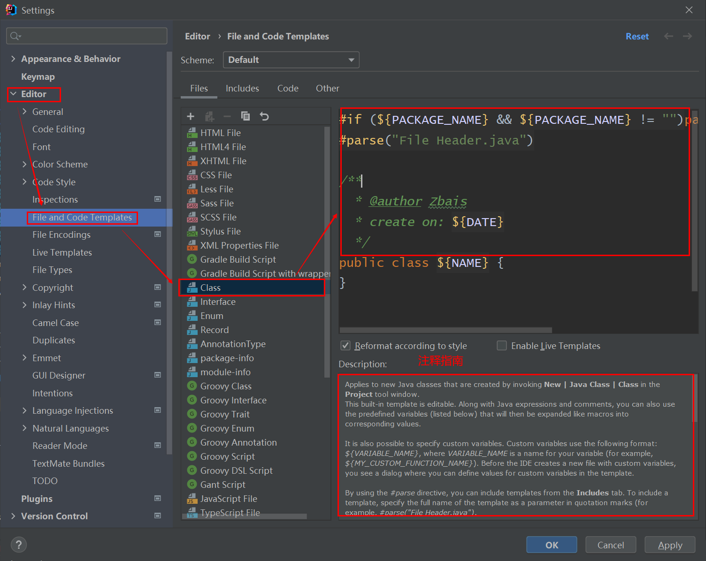
Task: Click the Copyright project-level settings icon
Action: pyautogui.click(x=158, y=287)
